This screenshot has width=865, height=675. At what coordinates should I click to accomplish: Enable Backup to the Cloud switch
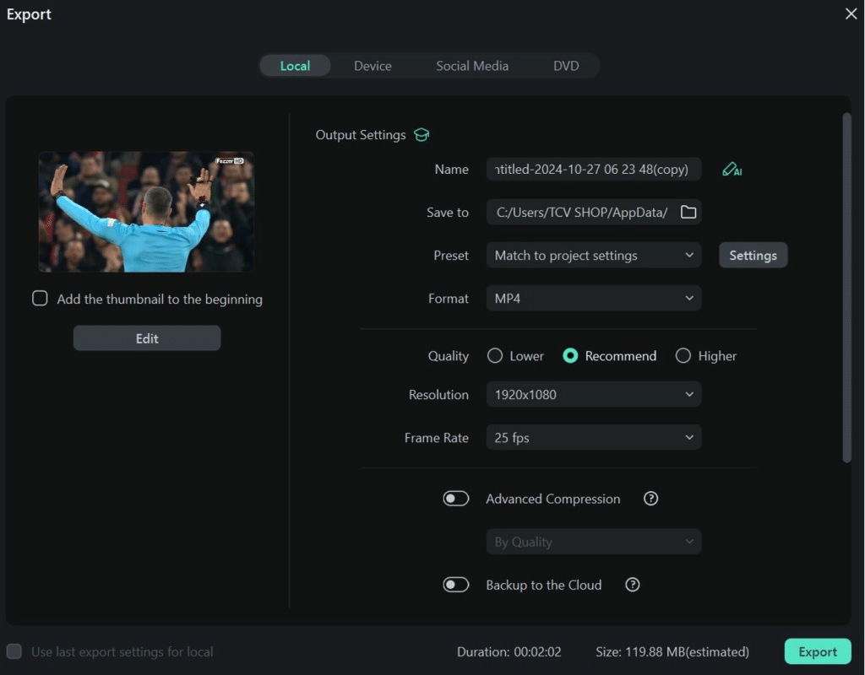(x=456, y=585)
